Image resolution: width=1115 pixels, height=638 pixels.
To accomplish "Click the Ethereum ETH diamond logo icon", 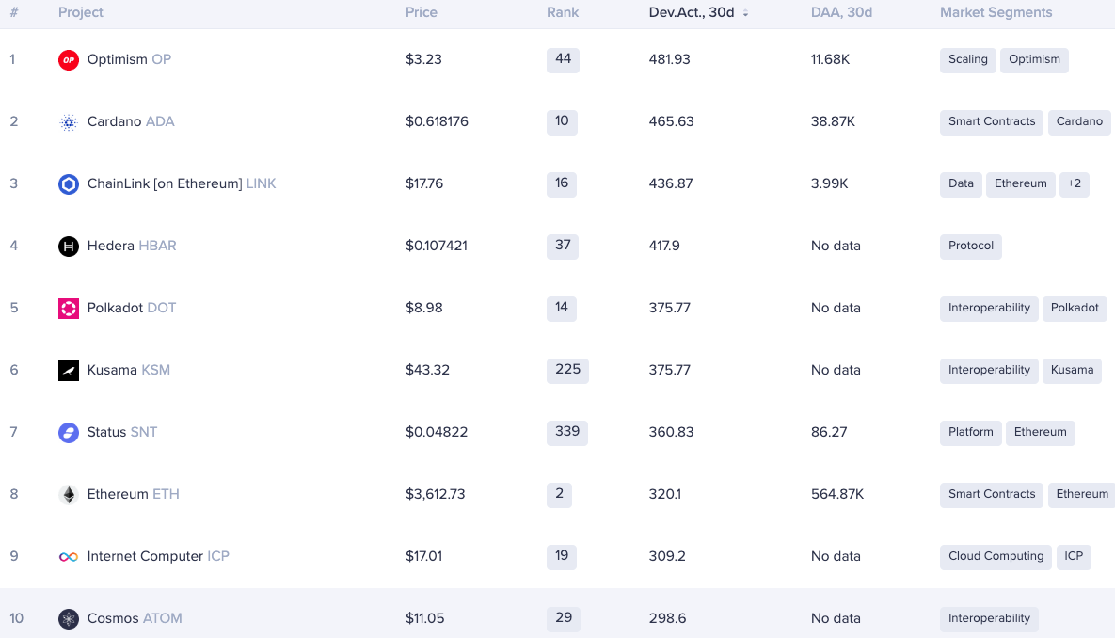I will 69,495.
